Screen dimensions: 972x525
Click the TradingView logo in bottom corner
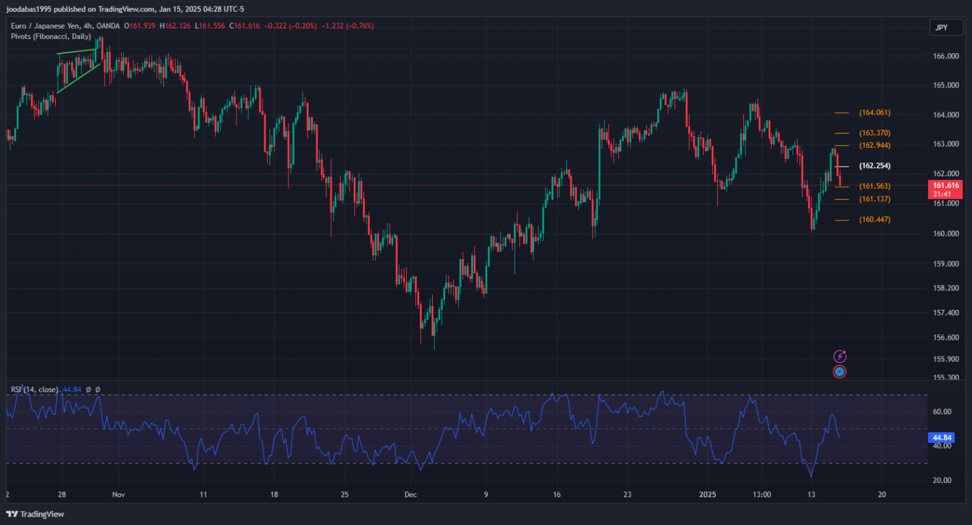36,514
